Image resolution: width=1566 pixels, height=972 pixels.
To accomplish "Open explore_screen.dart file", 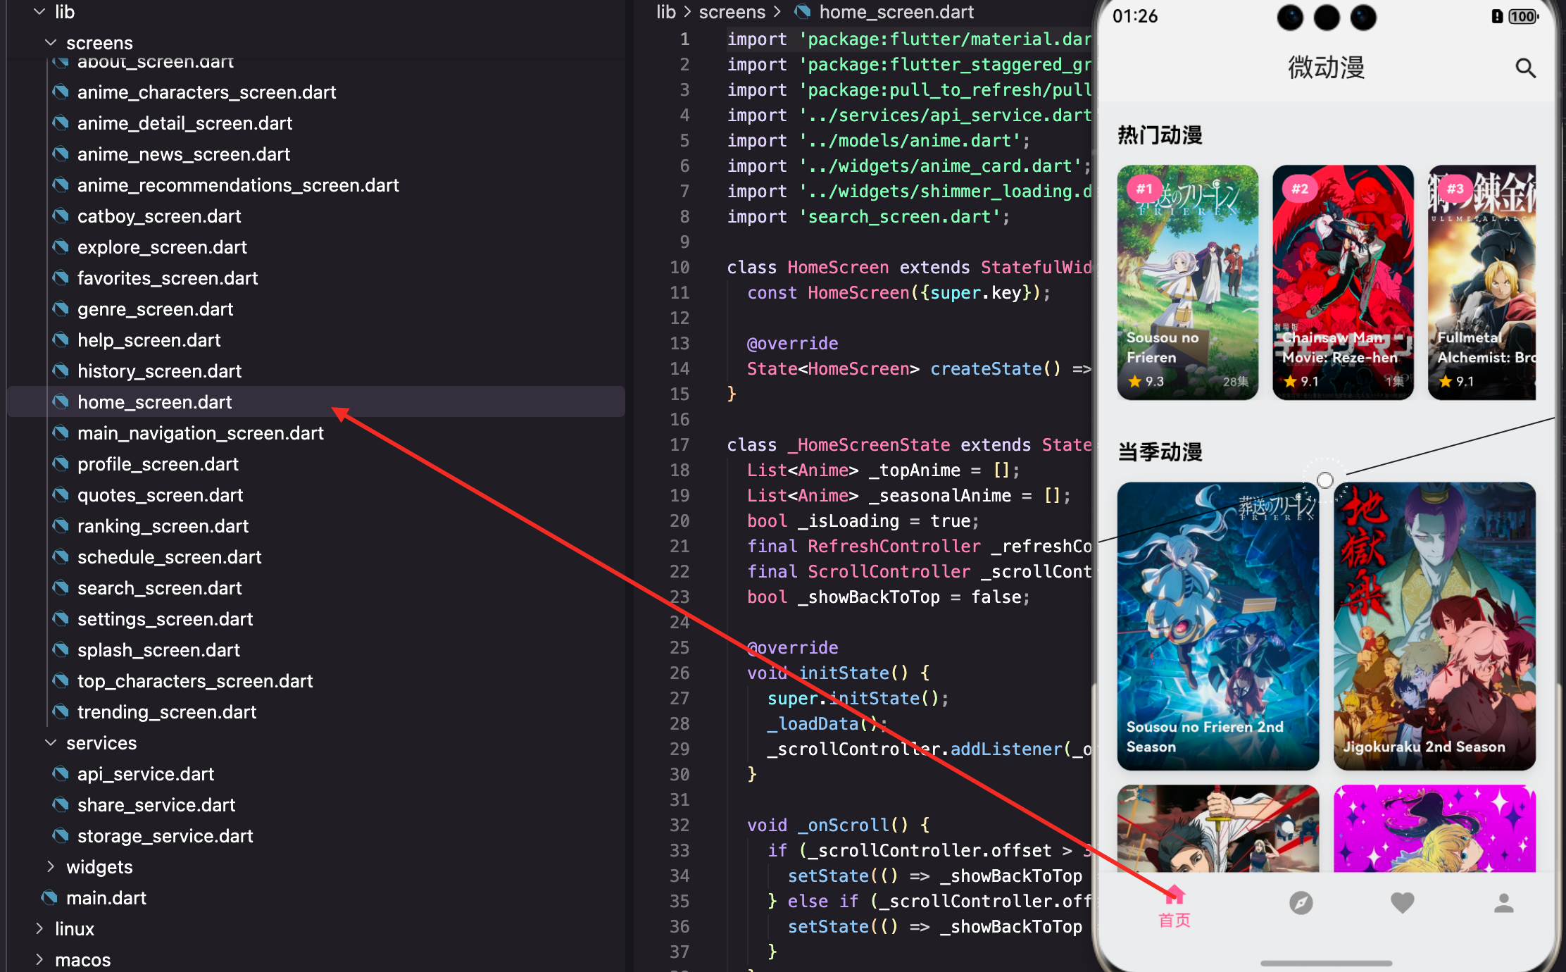I will (162, 247).
